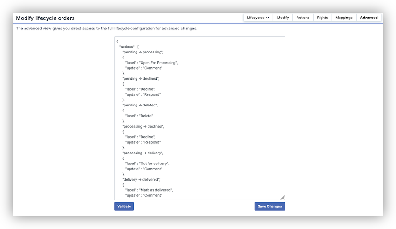Place cursor on "pending -> declined" line
Viewport: 396px width, 229px height.
click(x=141, y=79)
